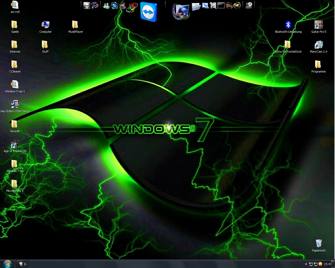Open the Programme folder
The width and height of the screenshot is (335, 268).
[x=319, y=67]
